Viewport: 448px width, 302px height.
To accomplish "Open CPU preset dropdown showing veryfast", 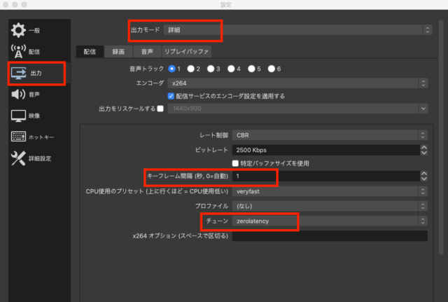I will coord(330,191).
